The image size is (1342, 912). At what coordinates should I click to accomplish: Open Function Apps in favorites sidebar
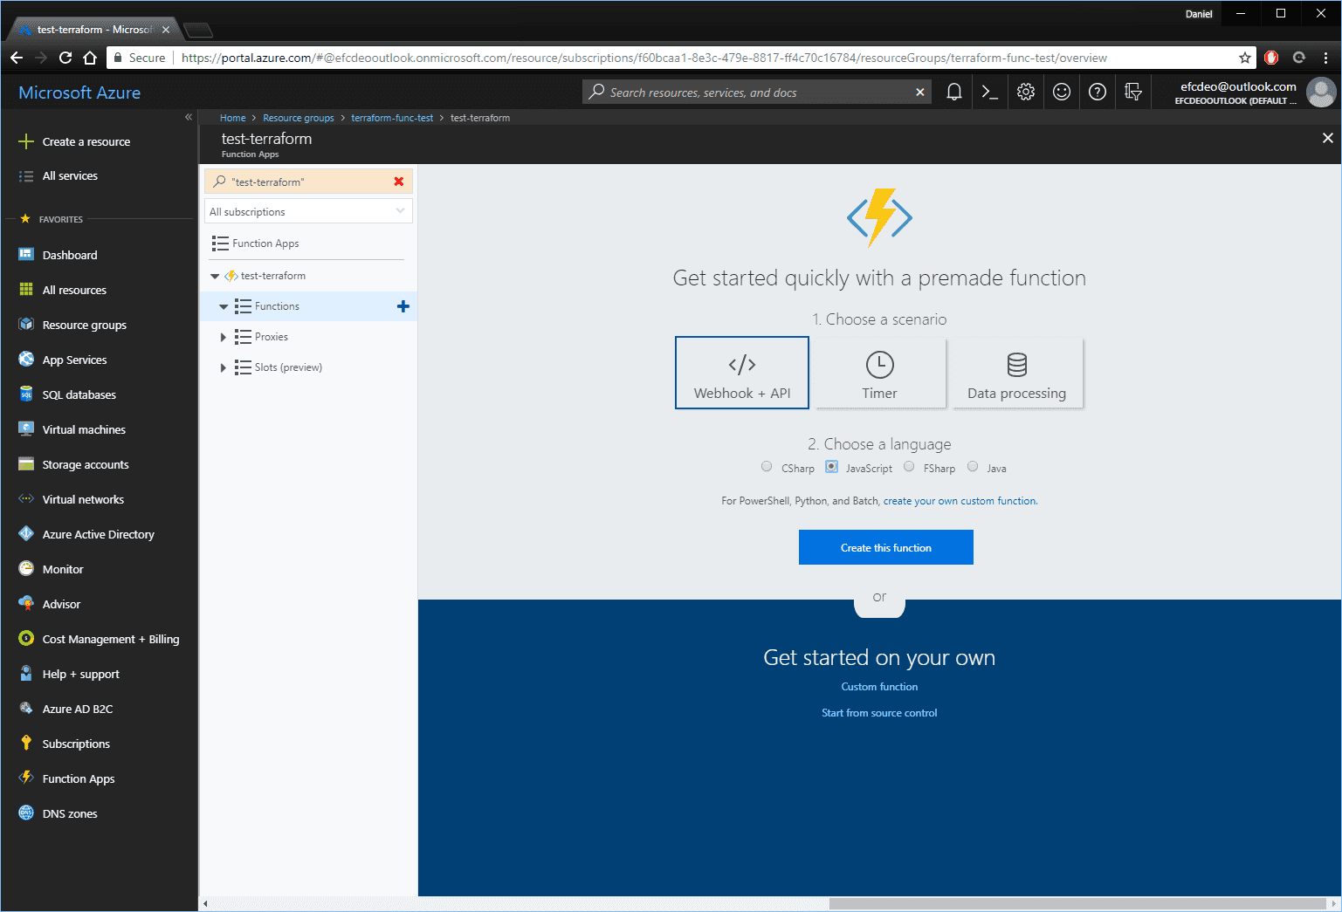click(x=79, y=778)
